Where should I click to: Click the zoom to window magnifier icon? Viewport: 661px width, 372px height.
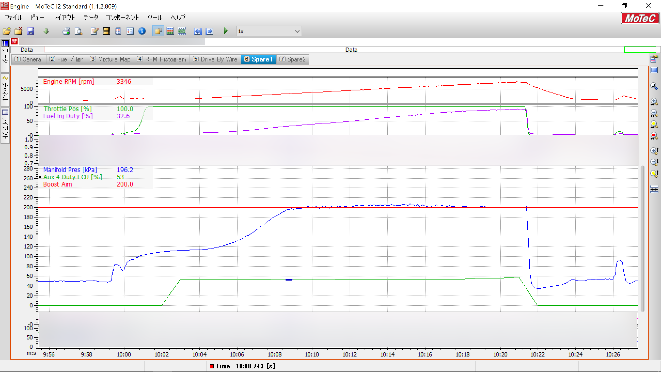click(x=654, y=86)
